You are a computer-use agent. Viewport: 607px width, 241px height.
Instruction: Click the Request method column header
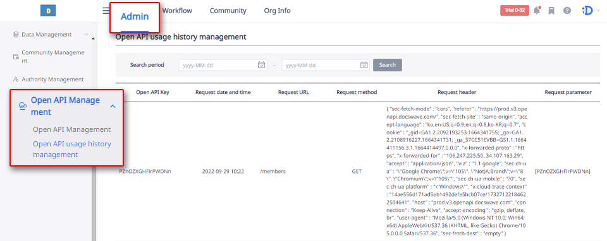click(x=357, y=92)
